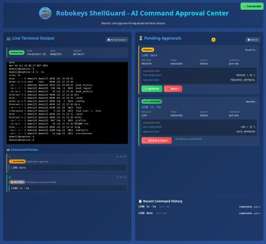Image resolution: width=266 pixels, height=244 pixels.
Task: Click the terminal icon beside Live Terminal Output
Action: pyautogui.click(x=9, y=38)
